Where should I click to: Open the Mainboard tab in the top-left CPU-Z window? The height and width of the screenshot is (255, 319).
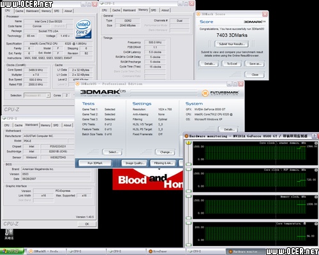[32, 11]
